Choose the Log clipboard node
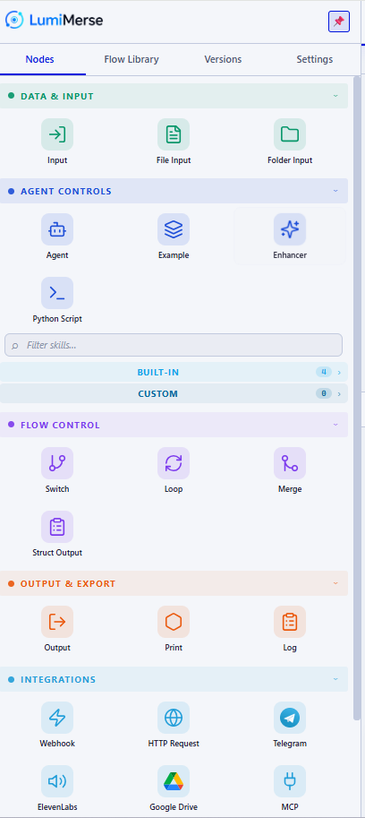This screenshot has width=365, height=818. (290, 622)
